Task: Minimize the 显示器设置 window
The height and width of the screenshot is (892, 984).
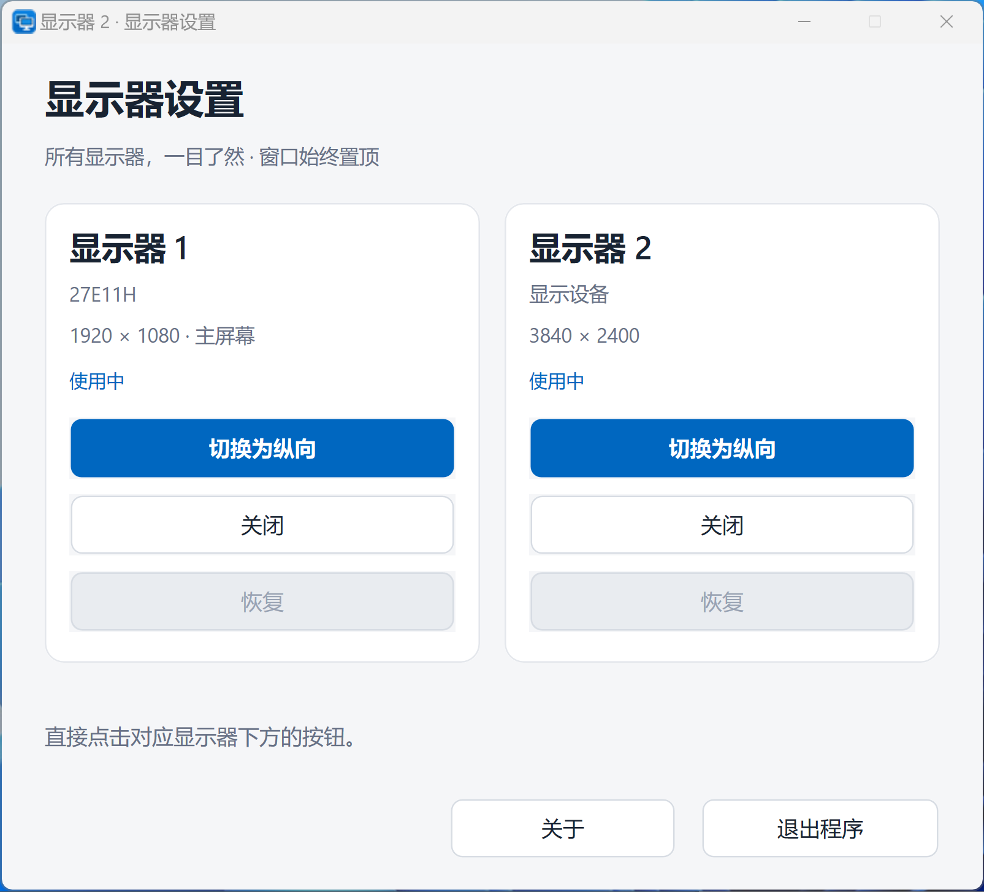Action: coord(804,22)
